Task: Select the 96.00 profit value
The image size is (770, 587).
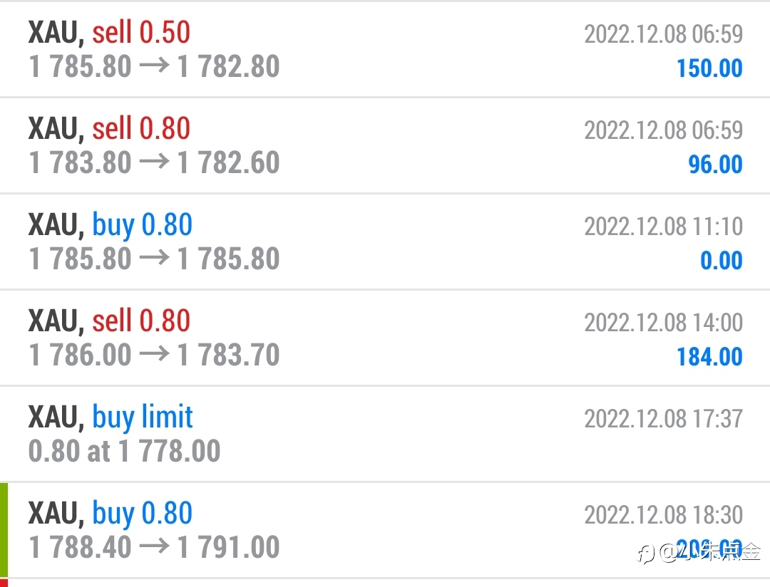Action: [716, 165]
